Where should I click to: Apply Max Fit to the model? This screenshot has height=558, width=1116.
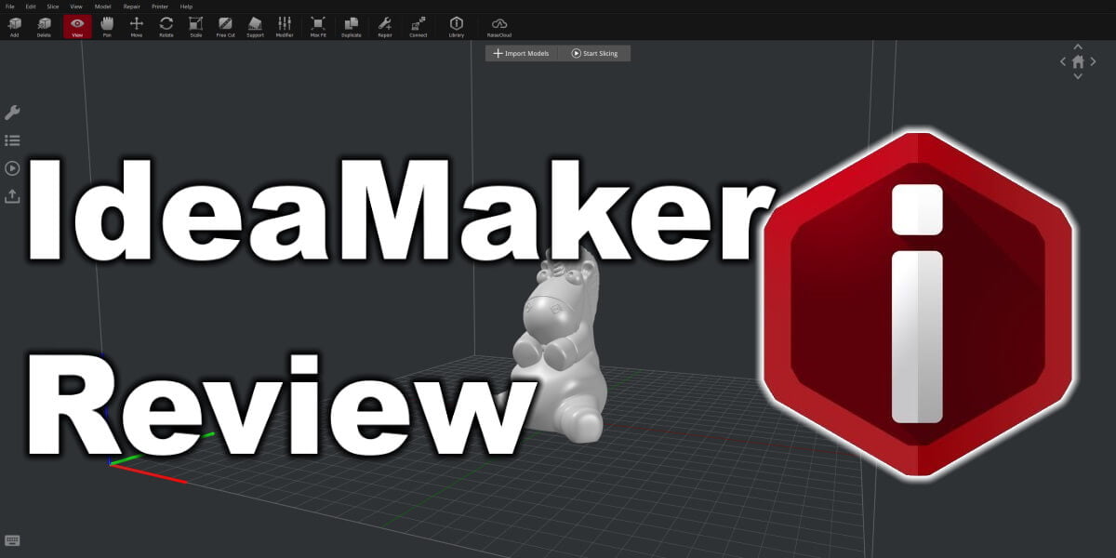[317, 26]
